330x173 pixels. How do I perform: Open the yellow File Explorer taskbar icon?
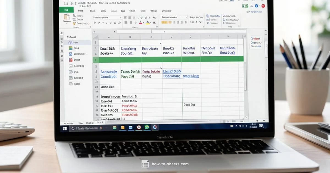[123, 127]
